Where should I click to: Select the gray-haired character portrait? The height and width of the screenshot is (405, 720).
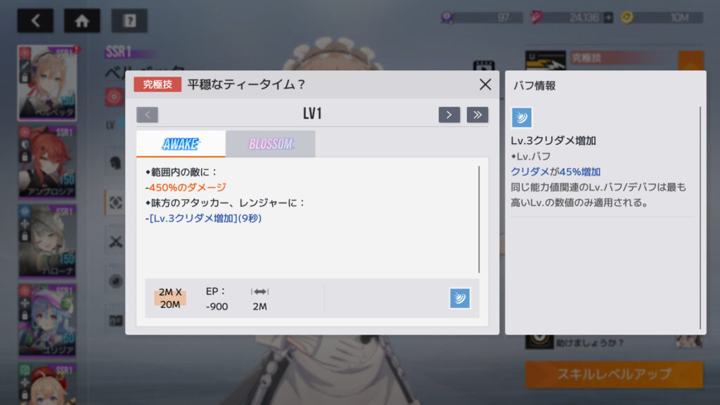[x=47, y=241]
